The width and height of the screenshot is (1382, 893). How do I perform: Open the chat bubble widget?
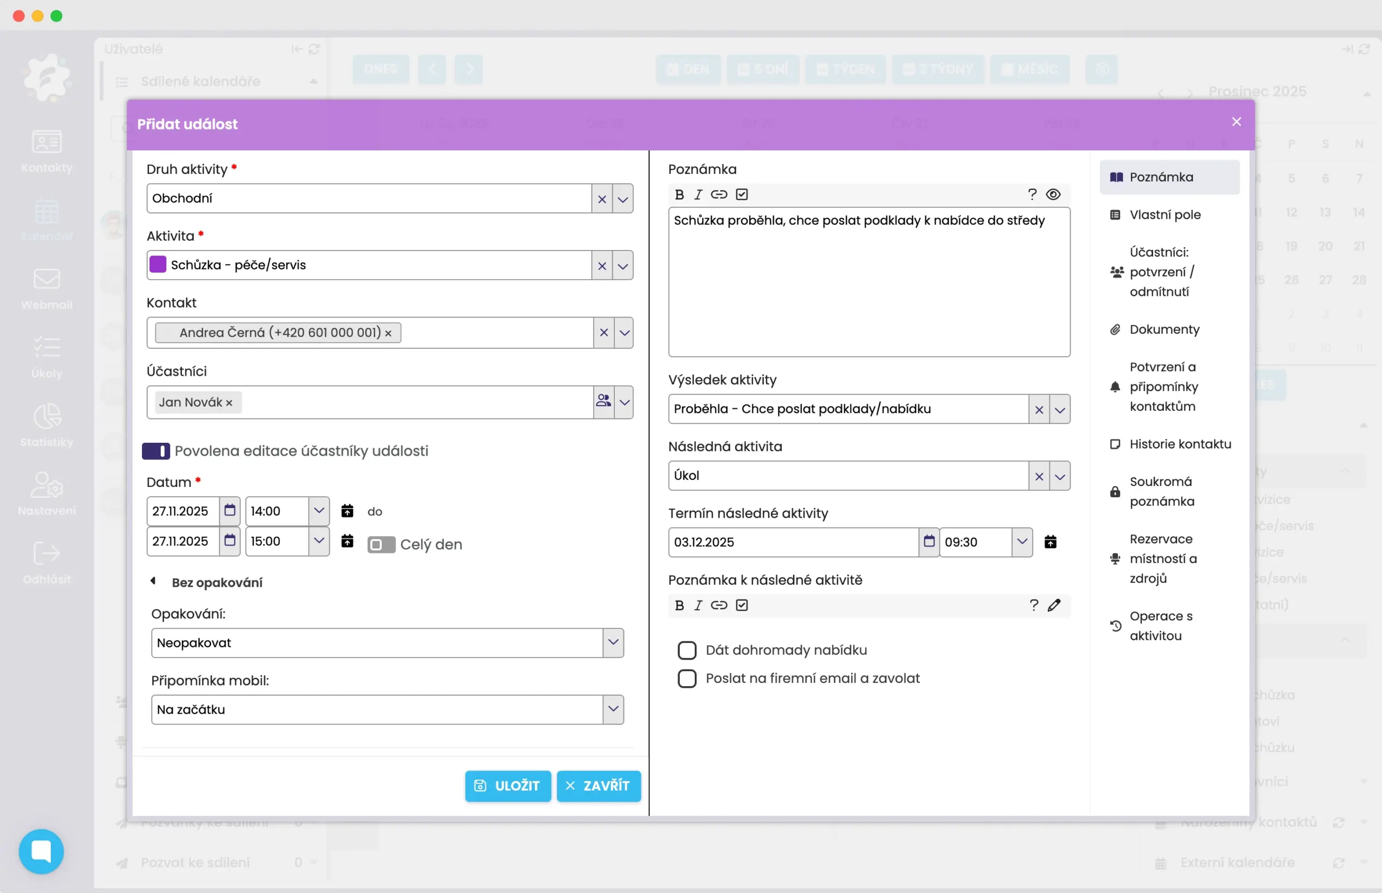tap(41, 851)
